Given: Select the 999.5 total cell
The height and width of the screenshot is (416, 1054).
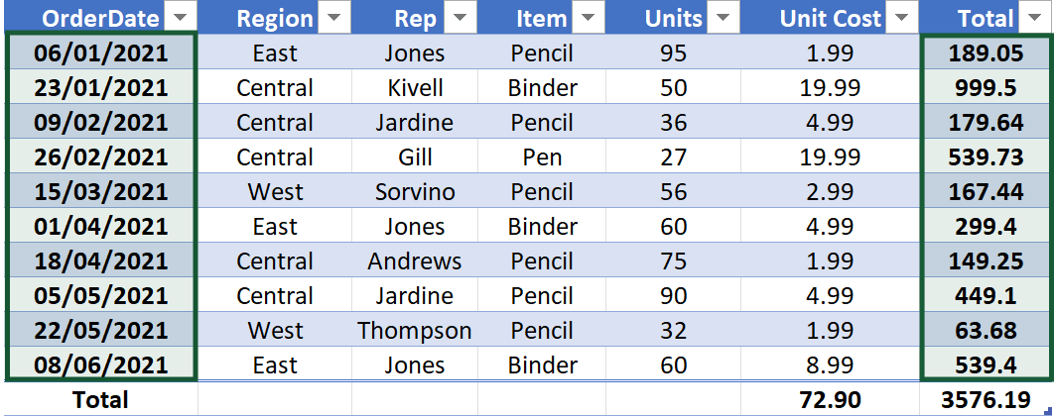Looking at the screenshot, I should pos(986,88).
